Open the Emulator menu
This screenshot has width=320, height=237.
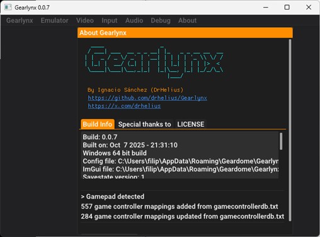click(x=54, y=20)
